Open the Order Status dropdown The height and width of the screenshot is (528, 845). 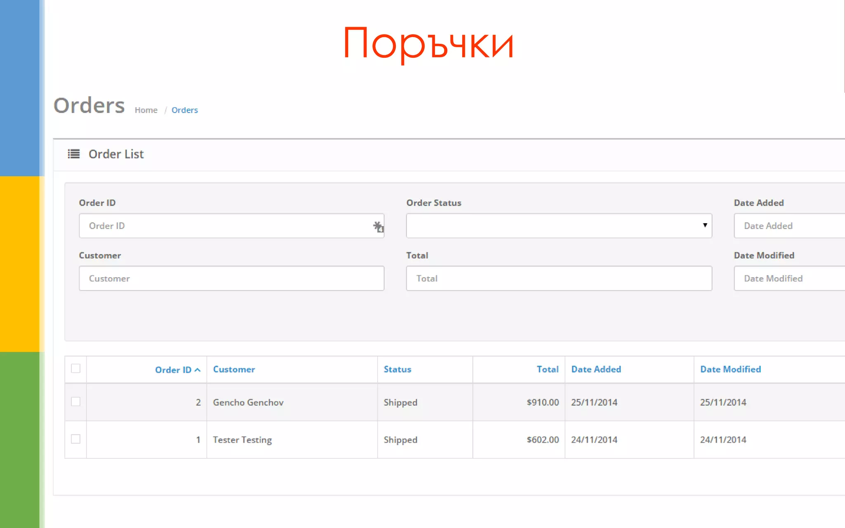(x=559, y=226)
